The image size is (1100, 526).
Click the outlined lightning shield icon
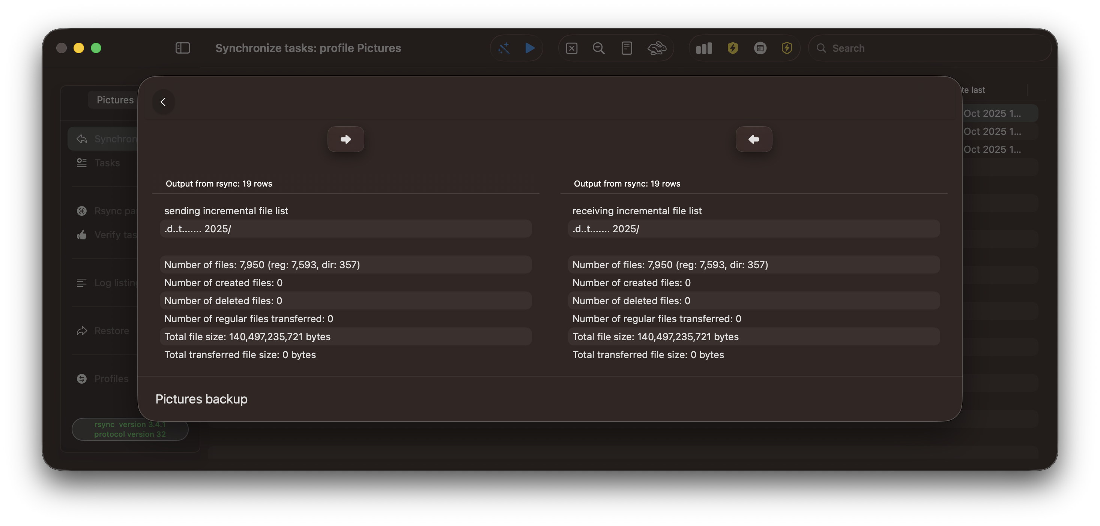pos(787,48)
